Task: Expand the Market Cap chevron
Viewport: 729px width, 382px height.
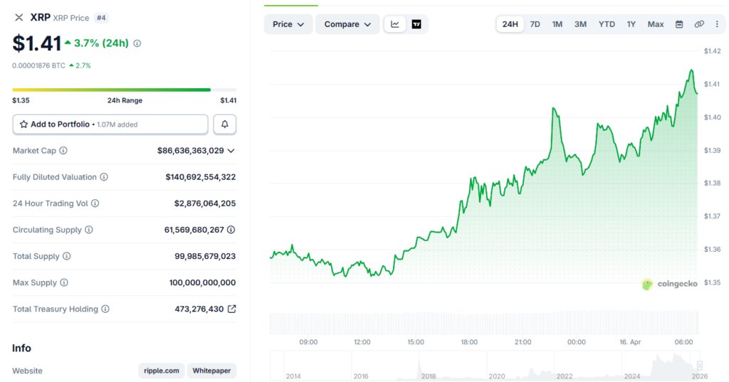Action: click(231, 151)
